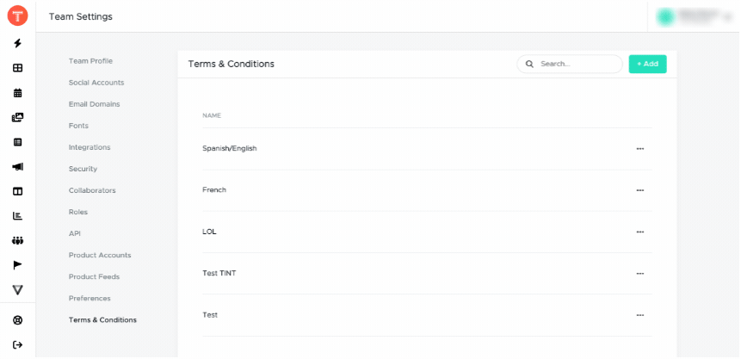The width and height of the screenshot is (741, 359).
Task: Click the French terms entry
Action: point(214,190)
